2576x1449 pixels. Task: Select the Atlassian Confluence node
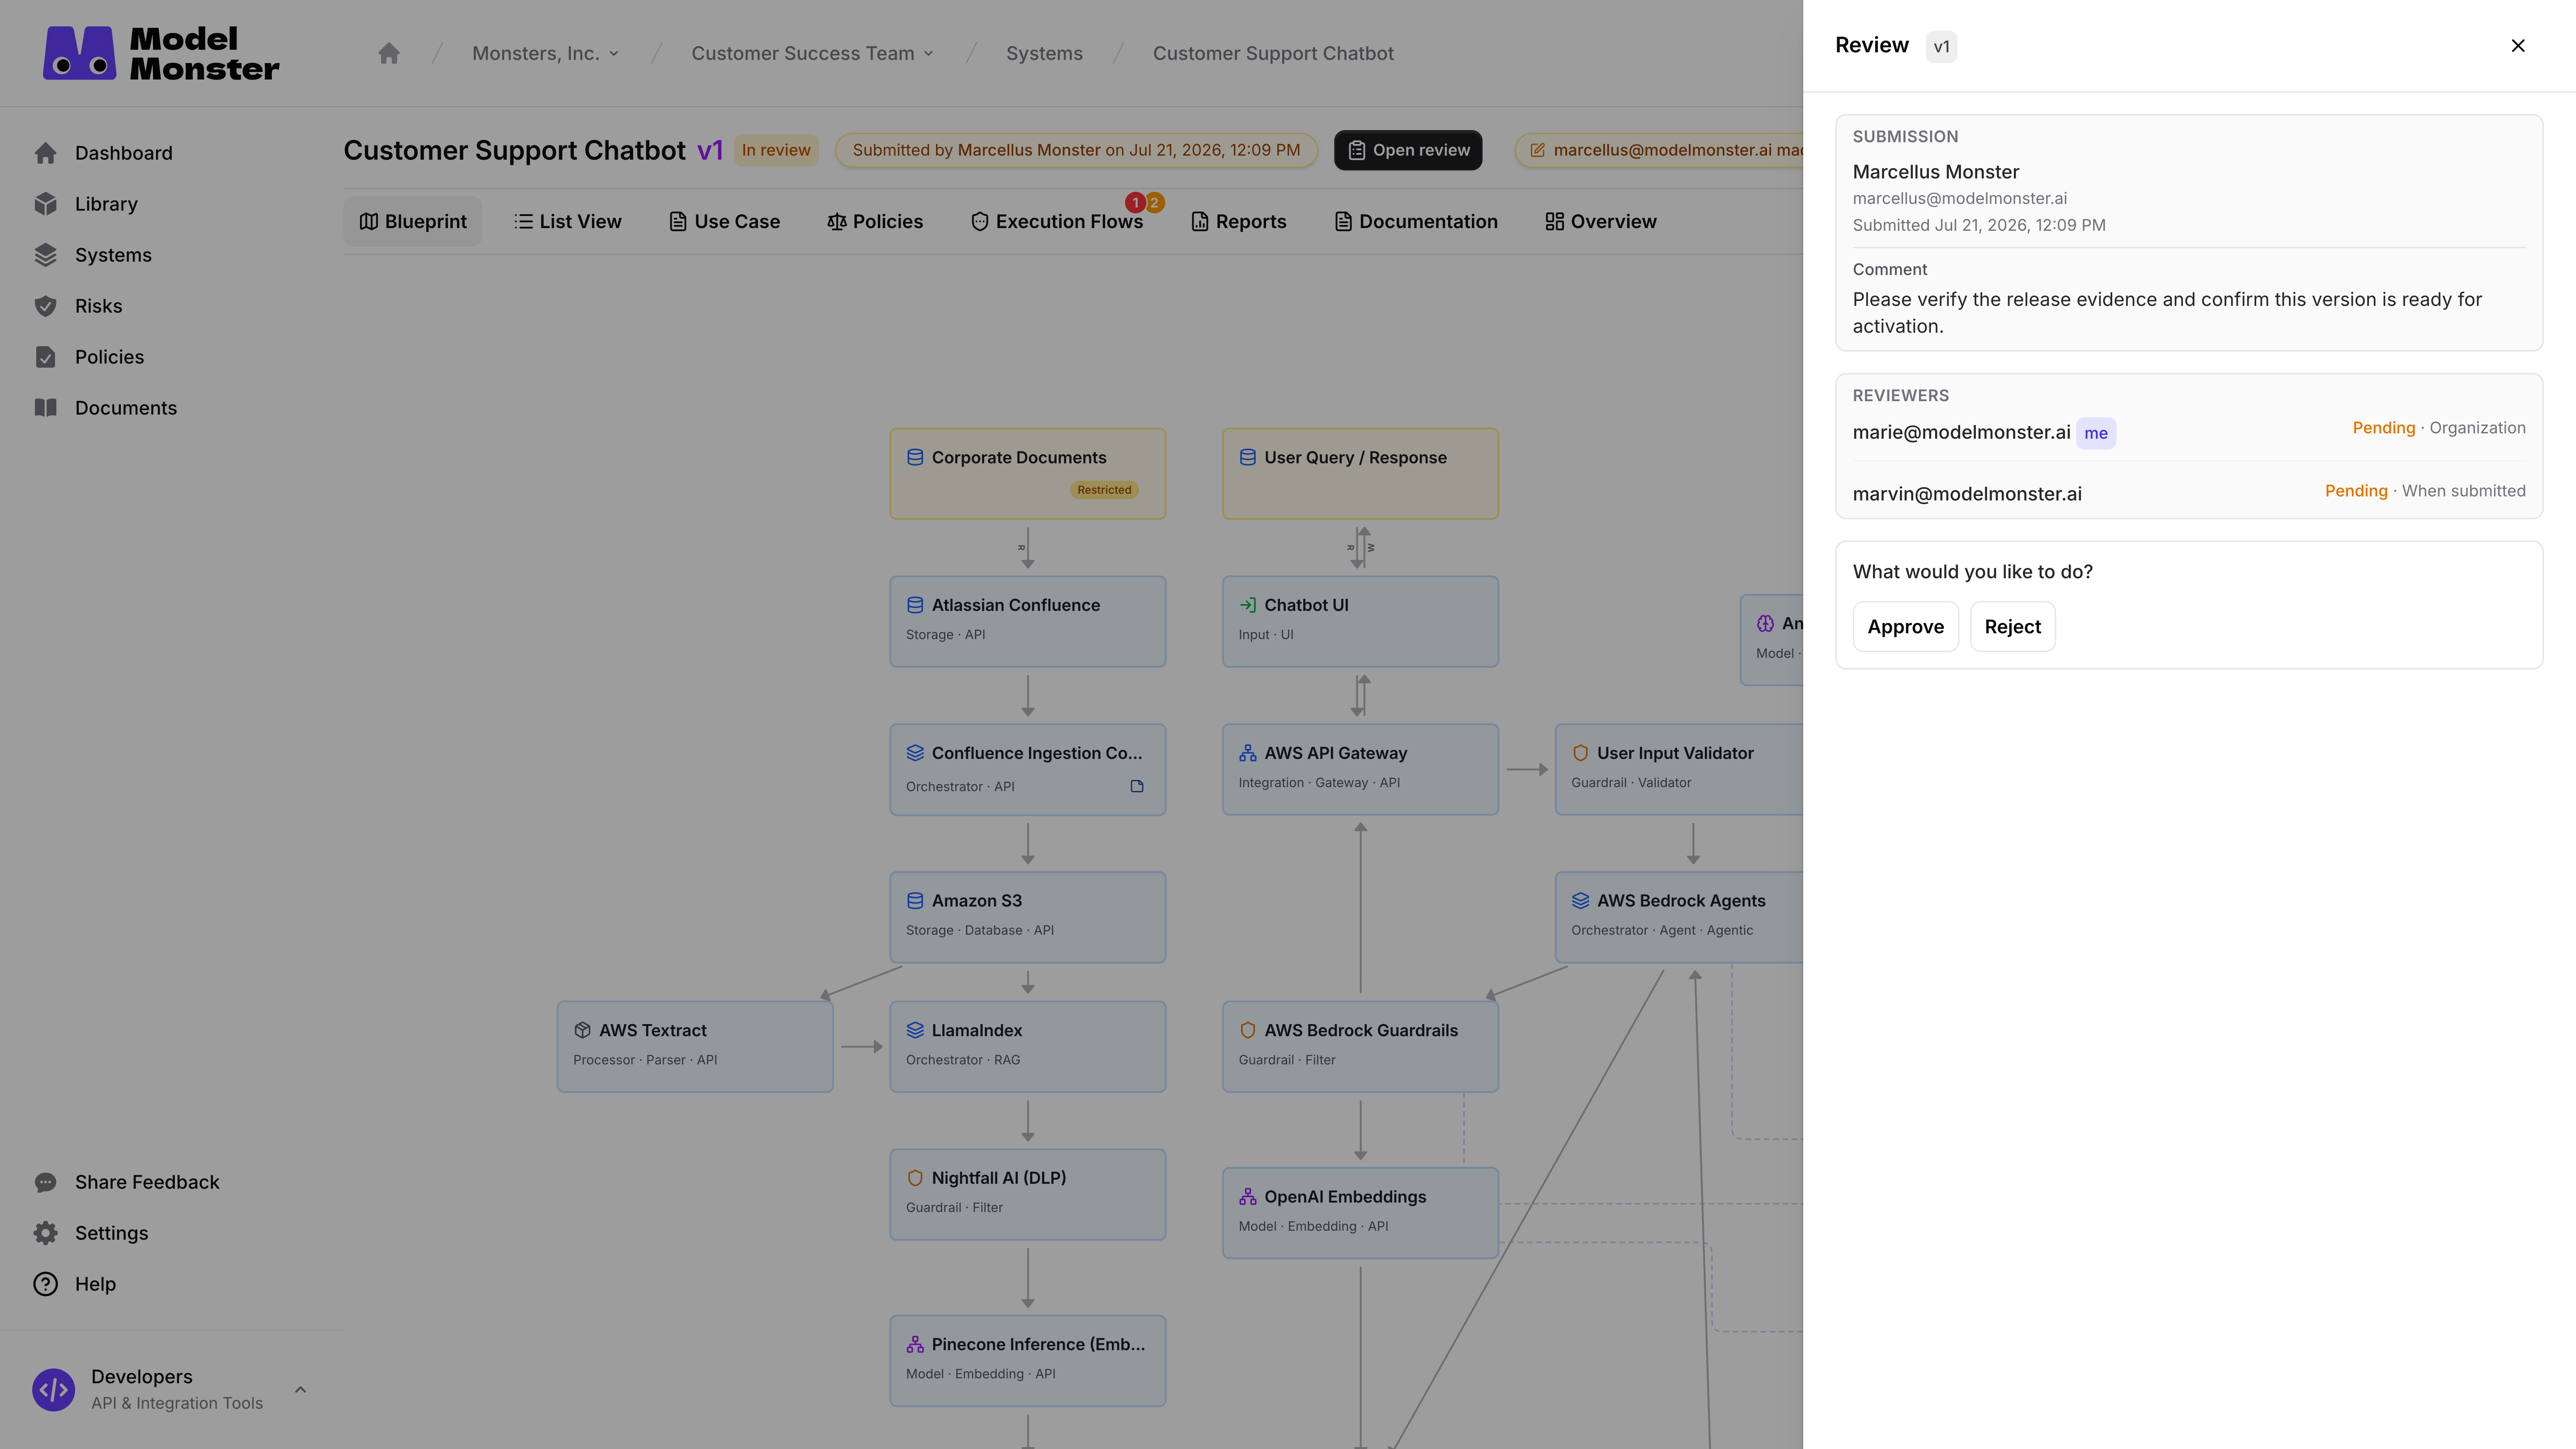[x=1028, y=621]
